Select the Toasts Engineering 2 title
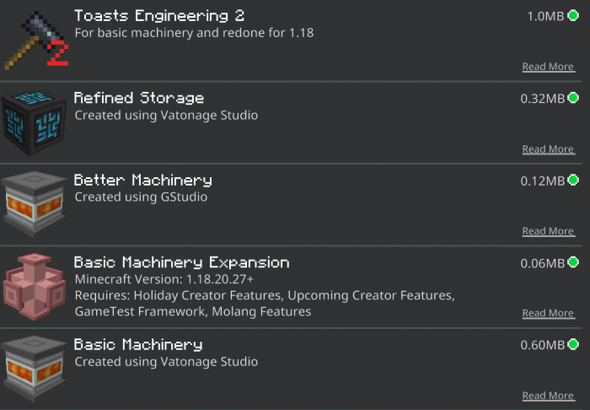590x410 pixels. [159, 16]
